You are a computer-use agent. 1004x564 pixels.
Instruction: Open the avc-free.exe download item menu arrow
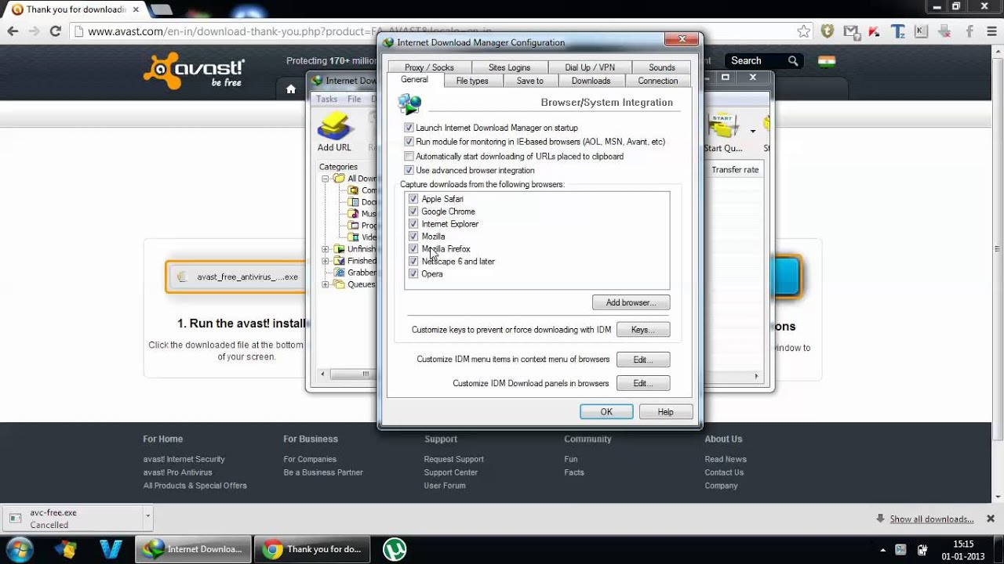pos(147,516)
